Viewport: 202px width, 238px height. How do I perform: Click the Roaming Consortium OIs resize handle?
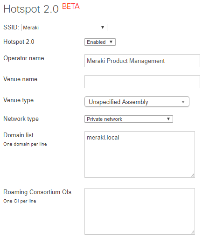click(193, 232)
